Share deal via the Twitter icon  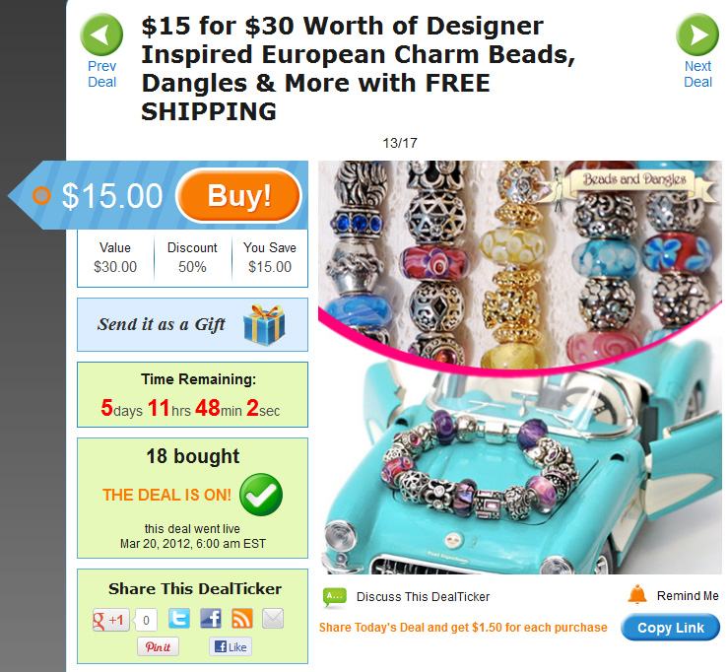pyautogui.click(x=179, y=618)
